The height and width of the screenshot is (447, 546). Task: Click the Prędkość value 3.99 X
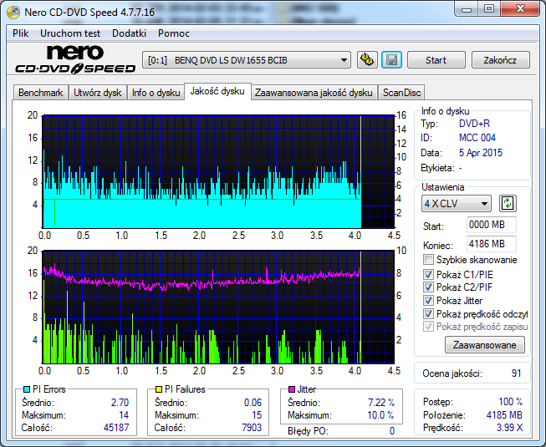click(x=509, y=428)
